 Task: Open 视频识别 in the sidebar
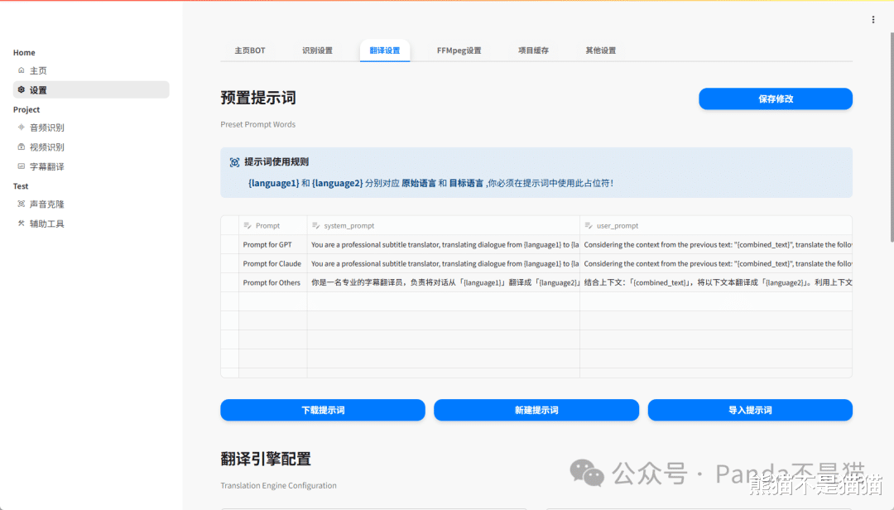91,147
